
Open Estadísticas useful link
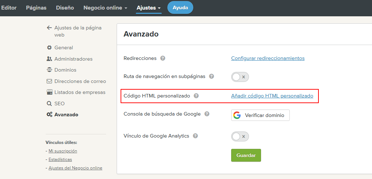click(60, 160)
